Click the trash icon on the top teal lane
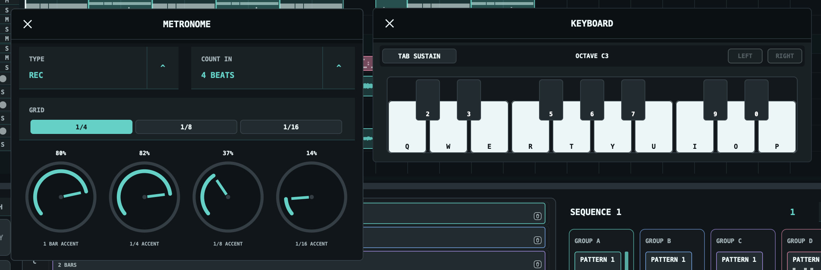Image resolution: width=821 pixels, height=270 pixels. click(538, 216)
